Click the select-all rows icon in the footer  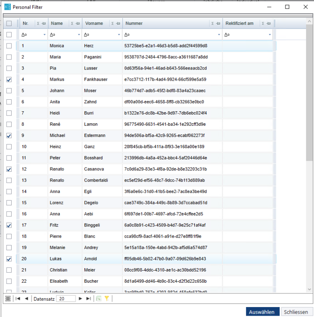click(x=8, y=299)
